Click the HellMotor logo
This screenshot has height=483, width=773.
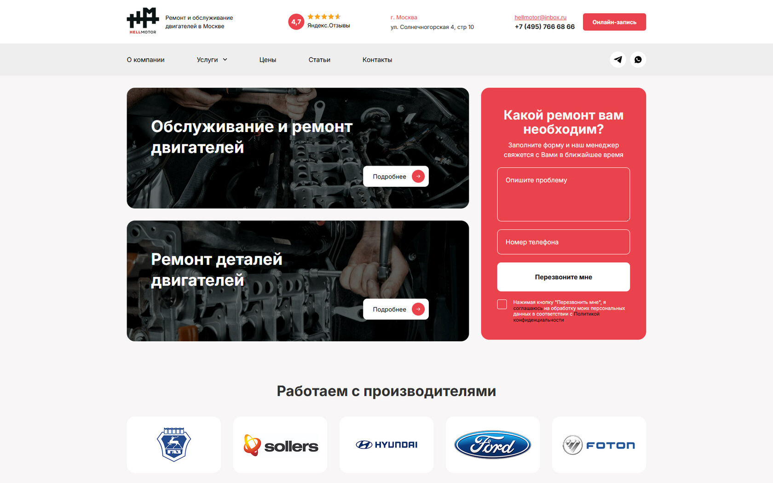tap(143, 21)
